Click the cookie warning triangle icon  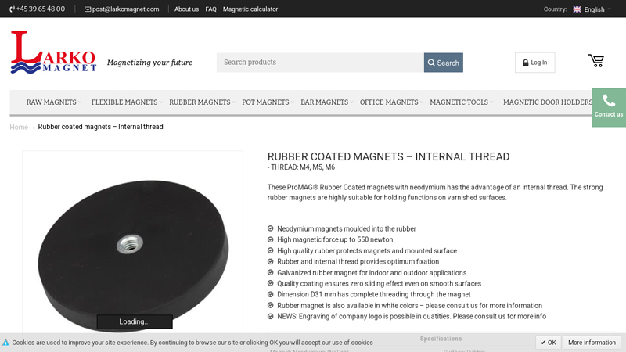point(5,343)
